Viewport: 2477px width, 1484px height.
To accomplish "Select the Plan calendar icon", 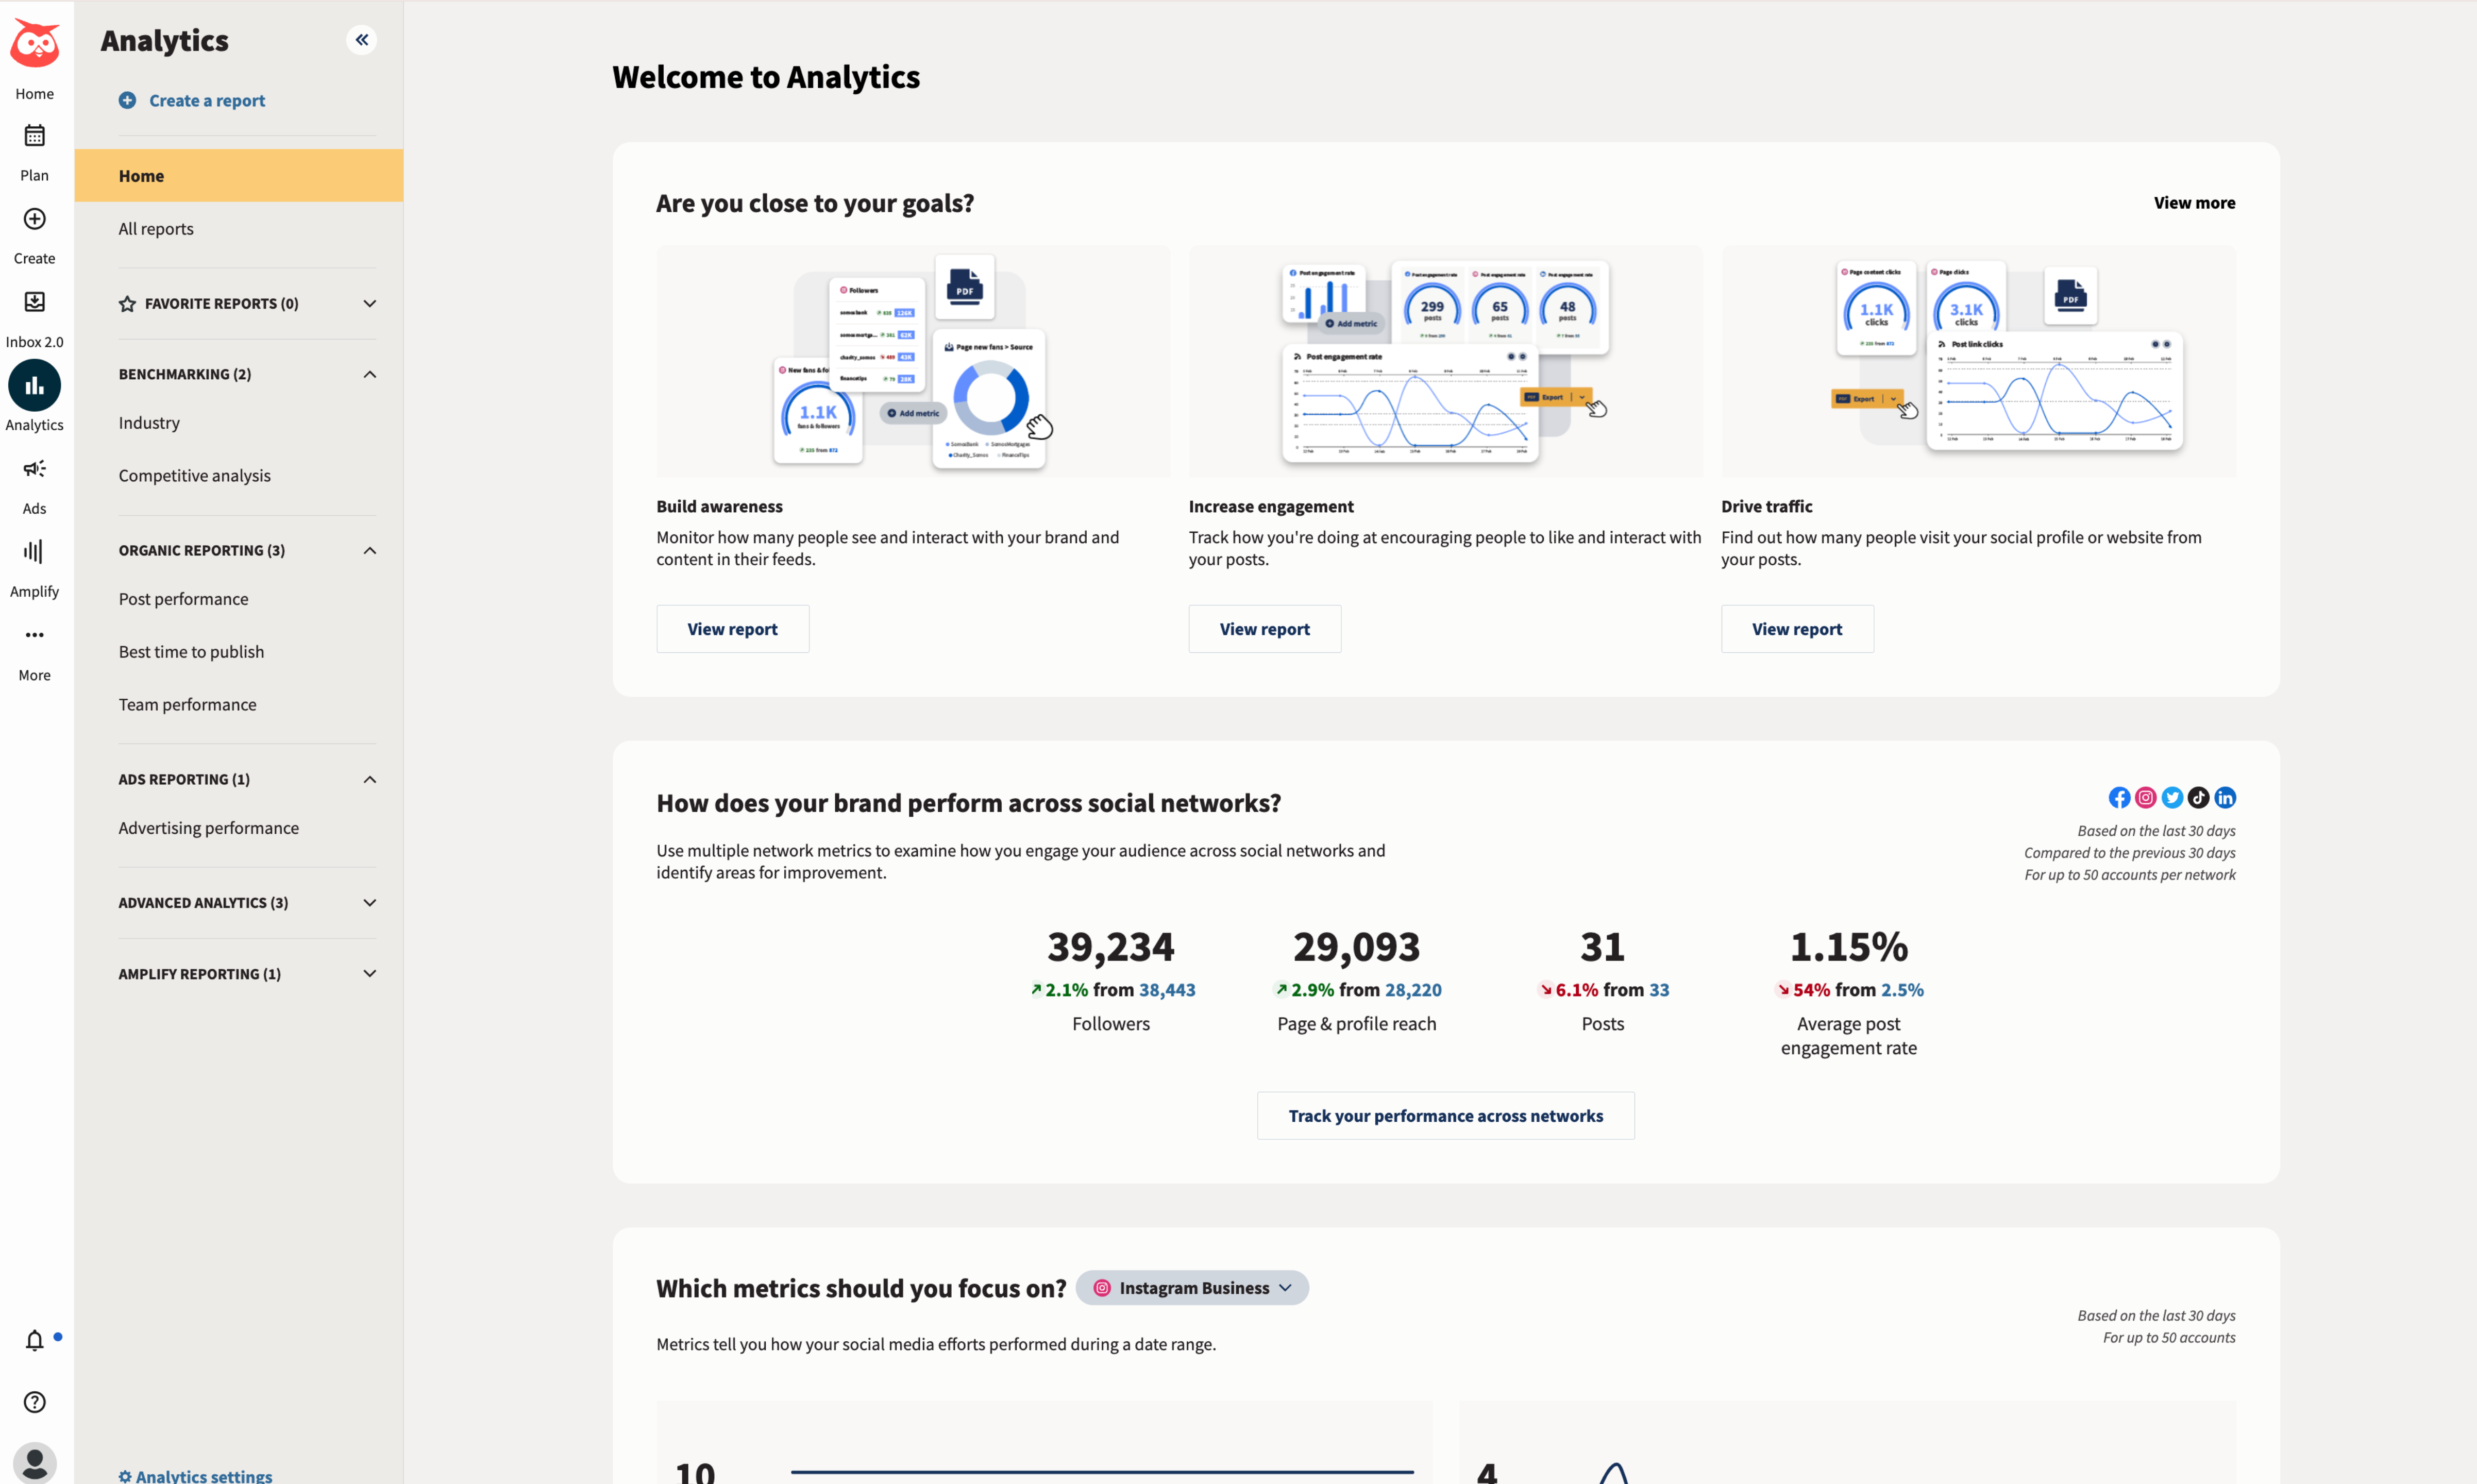I will (x=34, y=136).
